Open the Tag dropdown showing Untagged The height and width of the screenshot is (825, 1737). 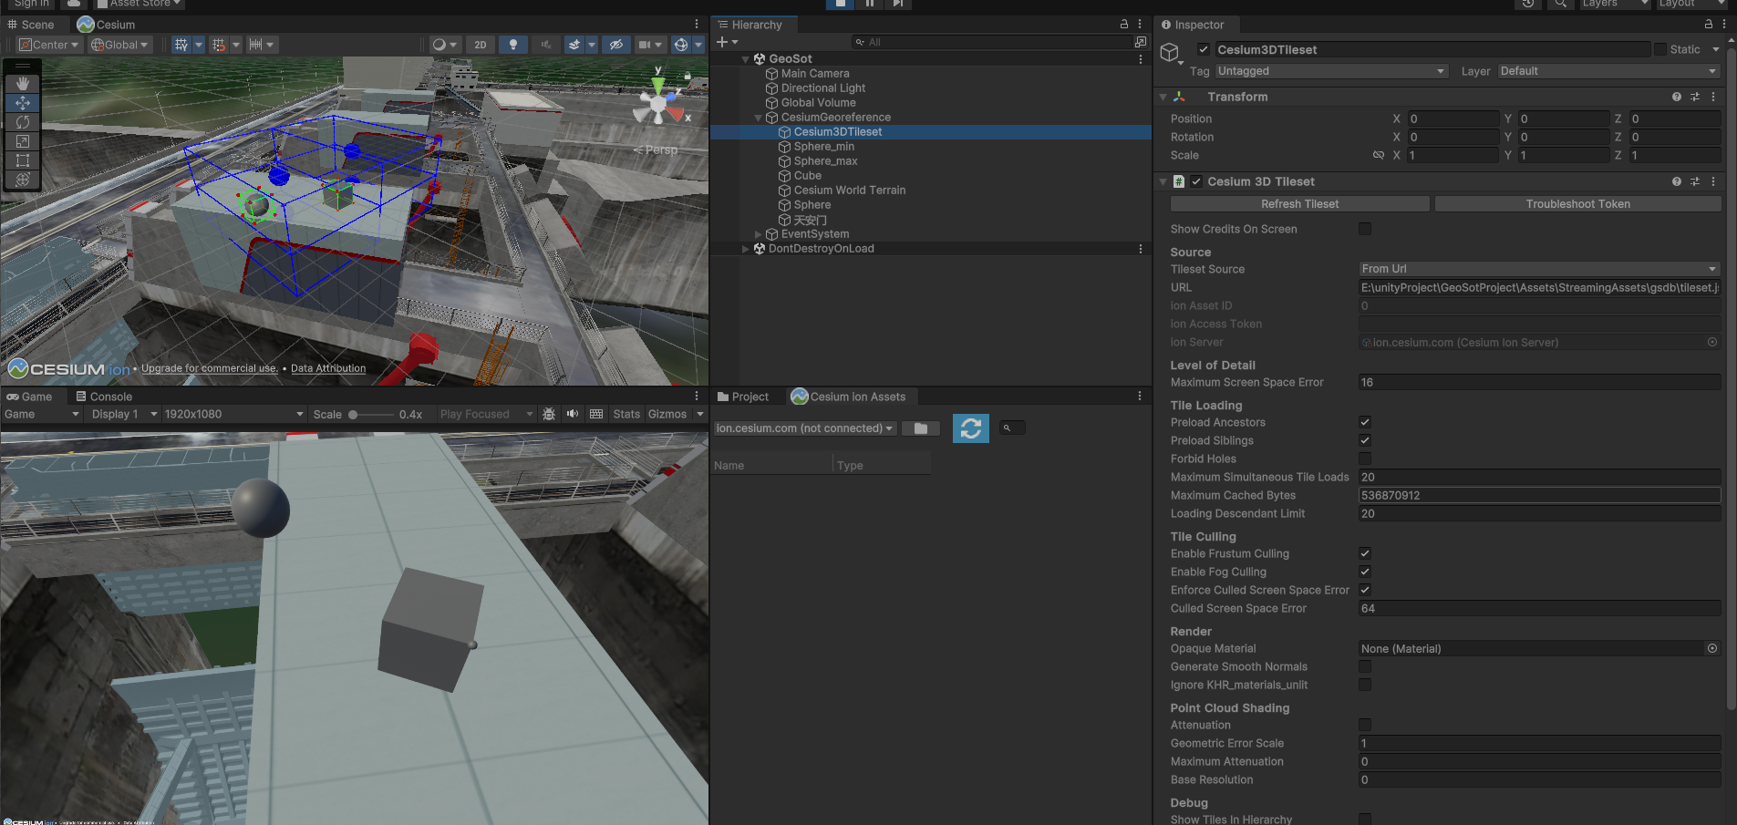(1331, 71)
